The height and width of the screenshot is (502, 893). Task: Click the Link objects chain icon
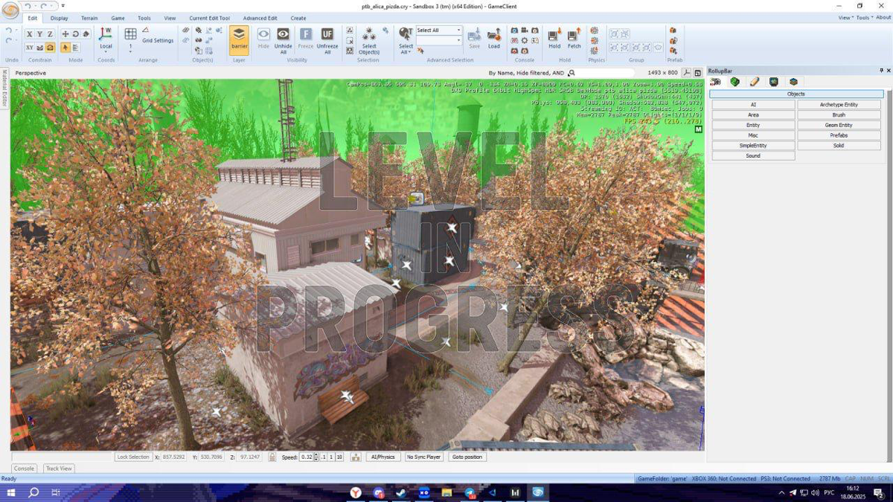(186, 30)
